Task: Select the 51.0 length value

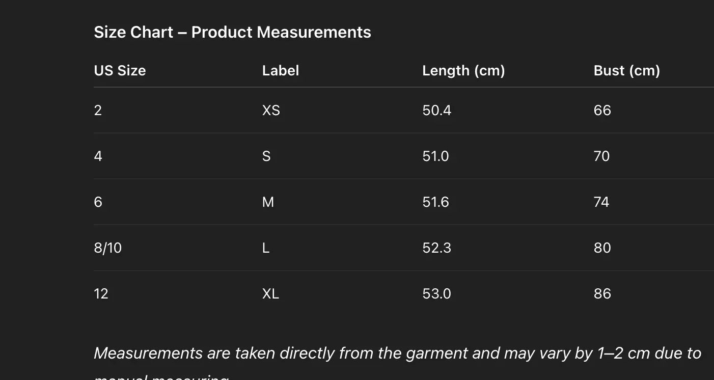Action: coord(435,156)
